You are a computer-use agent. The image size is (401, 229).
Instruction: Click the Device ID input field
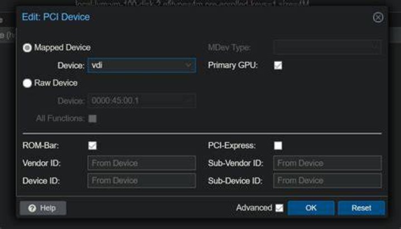click(141, 181)
